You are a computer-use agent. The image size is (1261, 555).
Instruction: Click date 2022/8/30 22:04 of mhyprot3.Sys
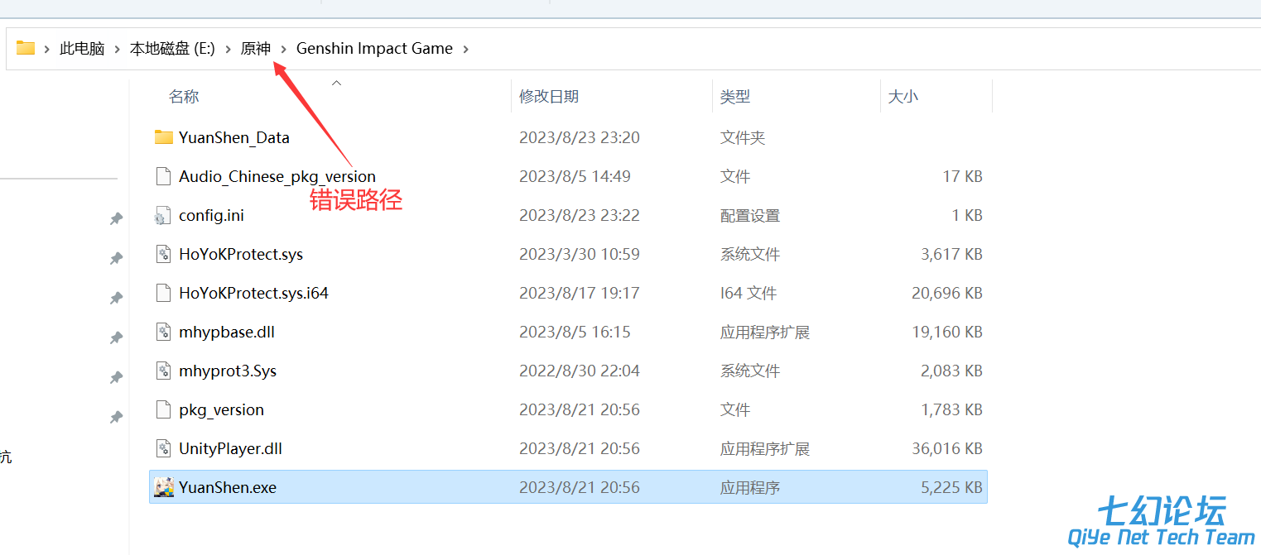(x=580, y=371)
